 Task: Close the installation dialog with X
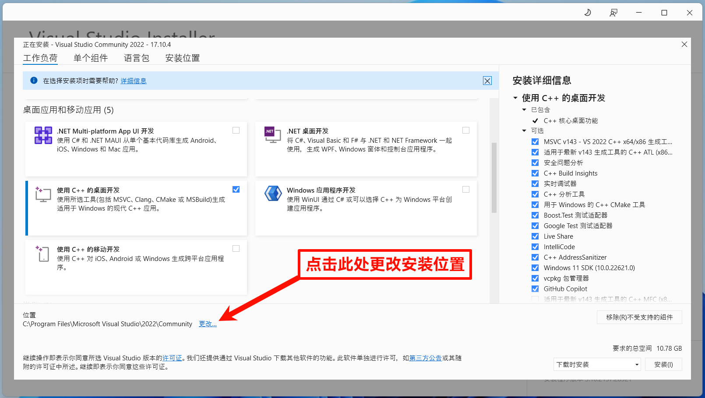[684, 44]
